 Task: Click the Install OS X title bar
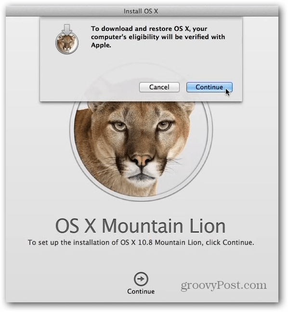point(141,11)
